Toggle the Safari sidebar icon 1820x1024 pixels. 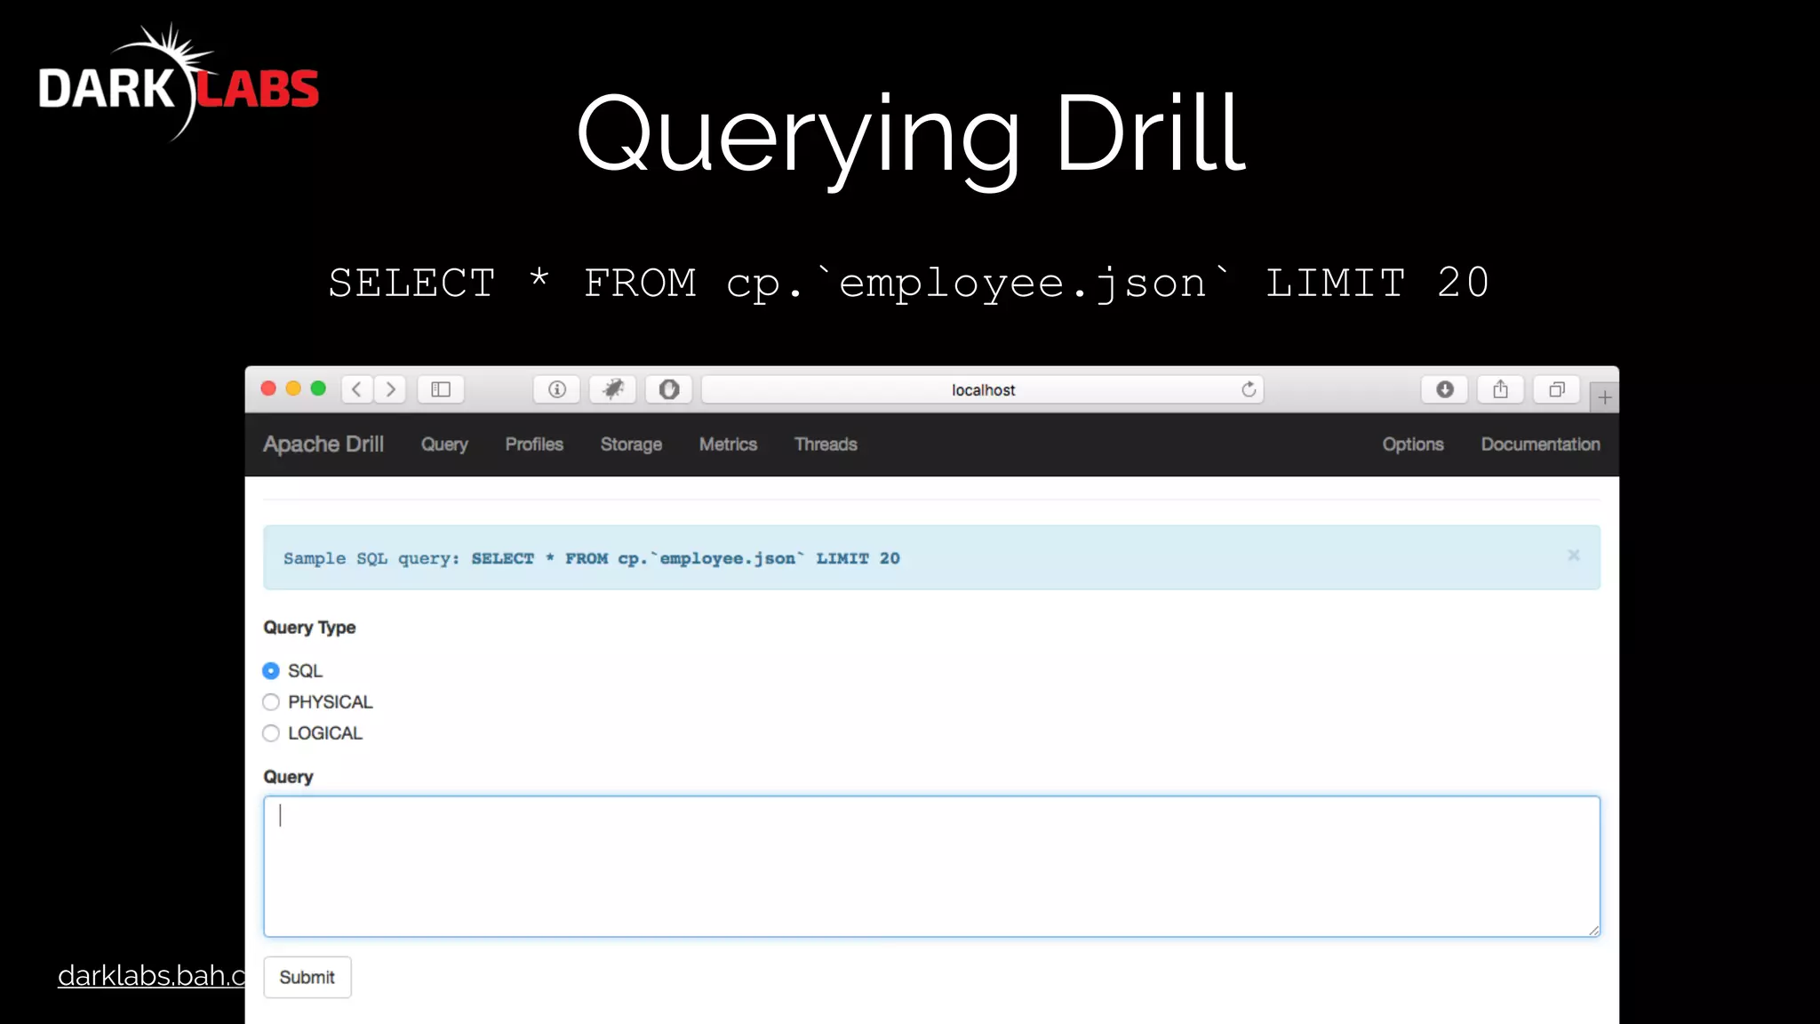coord(441,389)
